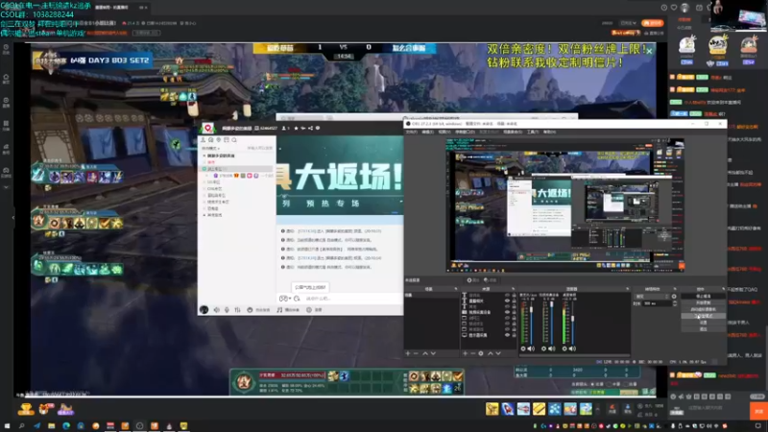Expand left site sidebar bottom chevron

click(6, 187)
